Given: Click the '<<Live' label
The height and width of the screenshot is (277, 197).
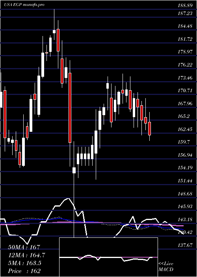Looking at the screenshot, I should [x=166, y=264].
